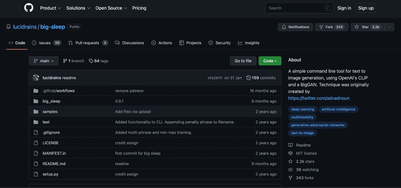Click folder icon for big_sleep

(36, 101)
